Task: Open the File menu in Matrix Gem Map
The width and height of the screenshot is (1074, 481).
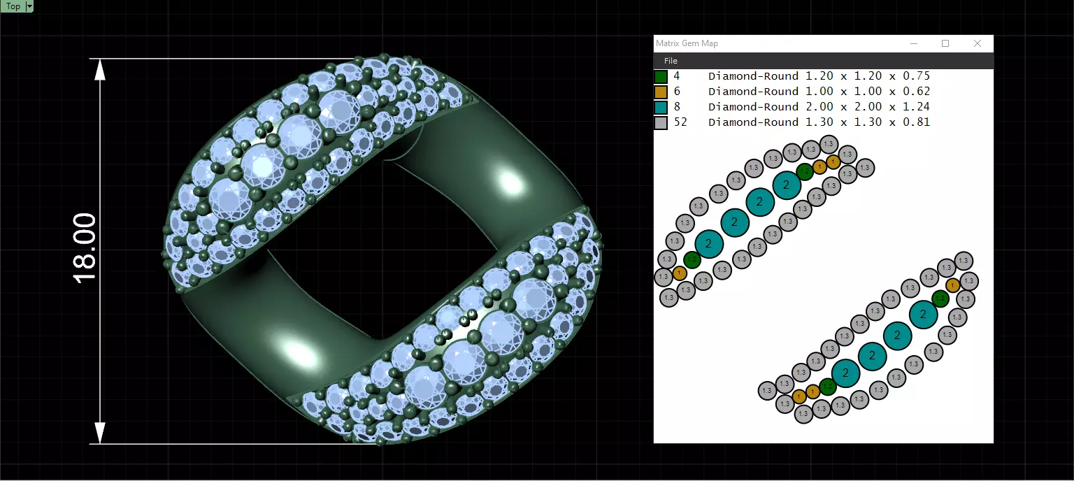Action: point(671,61)
